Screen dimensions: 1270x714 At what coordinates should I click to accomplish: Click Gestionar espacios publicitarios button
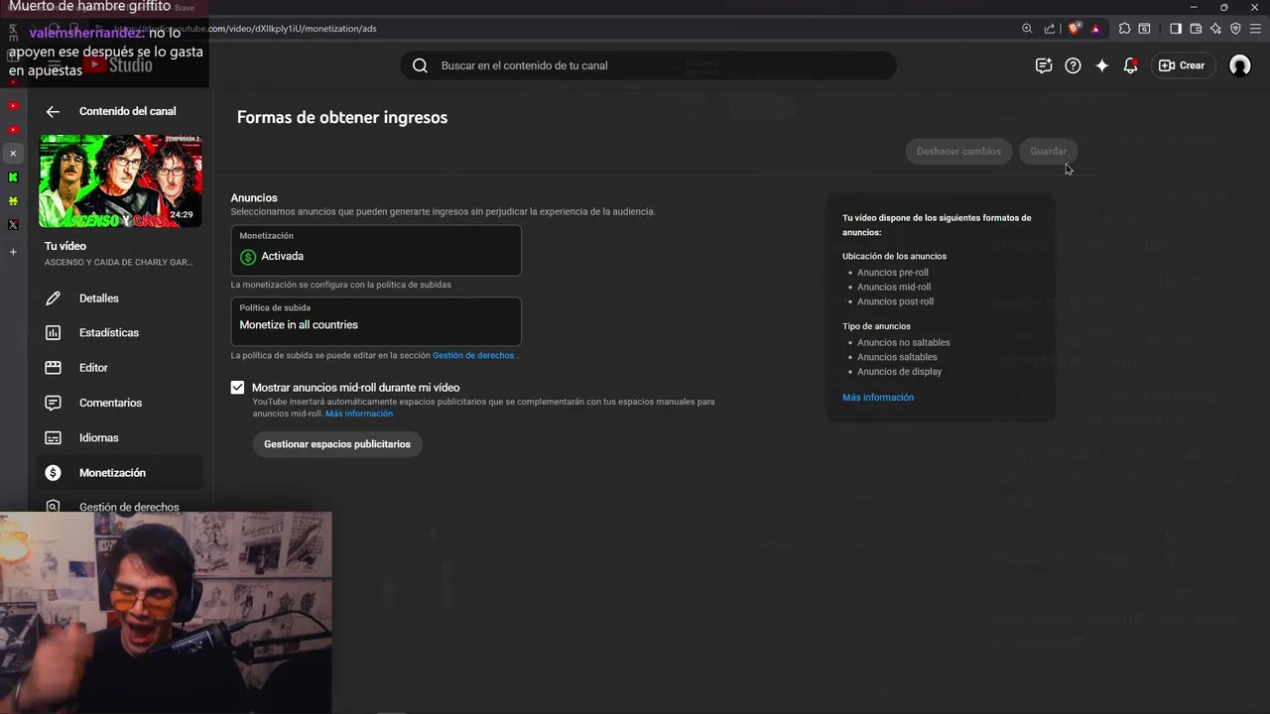[x=337, y=444]
